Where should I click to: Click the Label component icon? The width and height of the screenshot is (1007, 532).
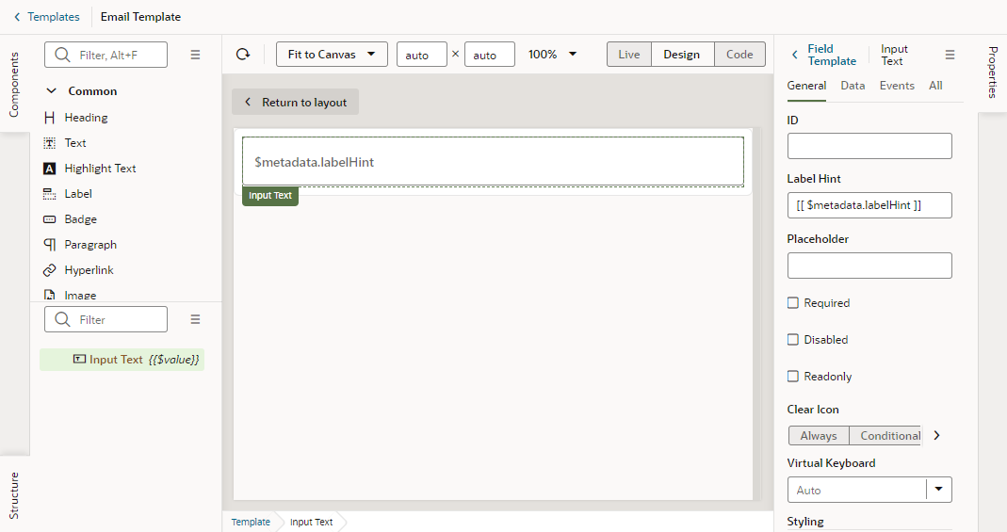(x=49, y=194)
